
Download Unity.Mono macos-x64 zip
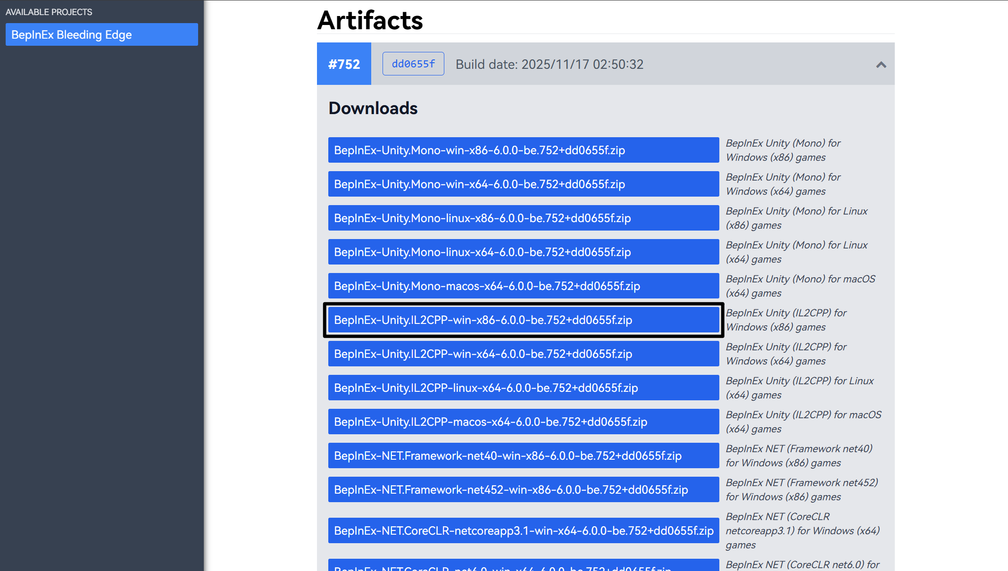tap(523, 286)
